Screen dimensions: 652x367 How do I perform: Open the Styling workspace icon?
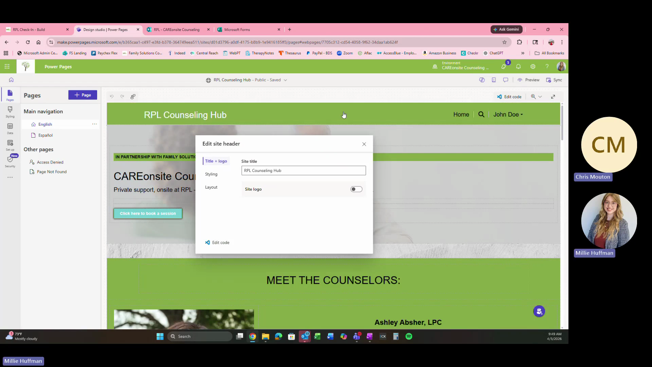click(x=10, y=112)
